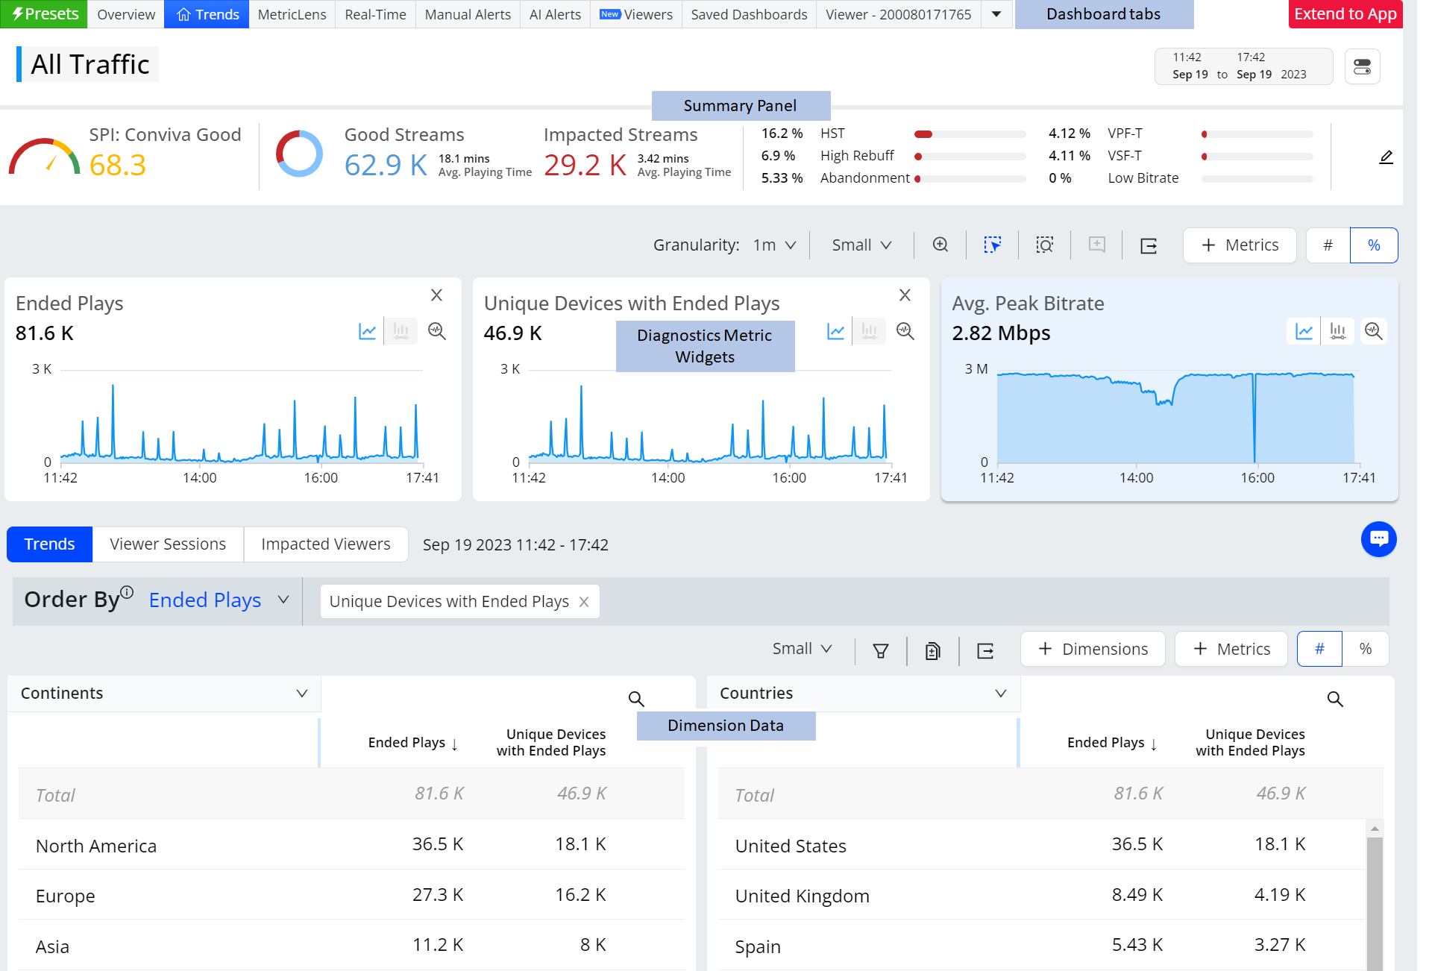Open the settings toggle icon near date range
Viewport: 1432px width, 971px height.
1362,67
